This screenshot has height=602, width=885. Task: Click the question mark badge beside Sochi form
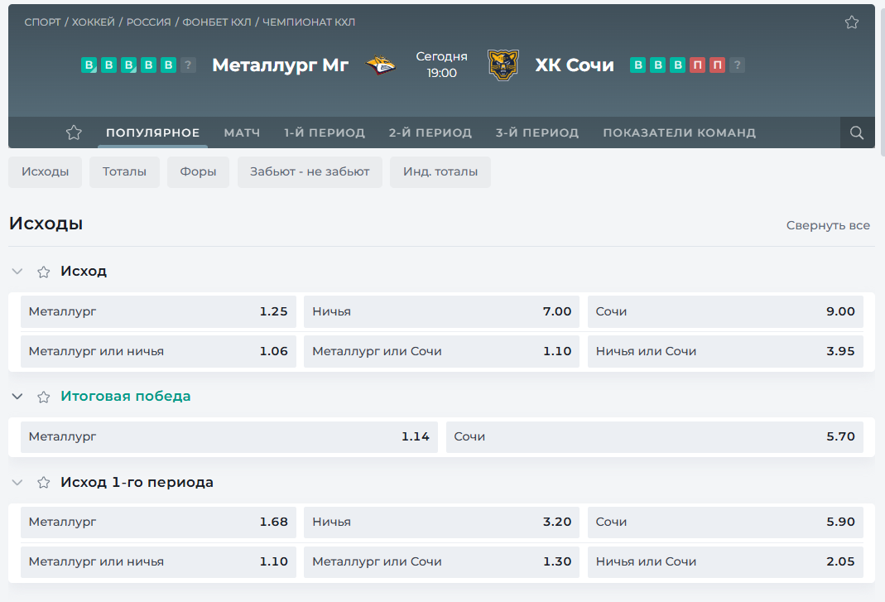(737, 65)
